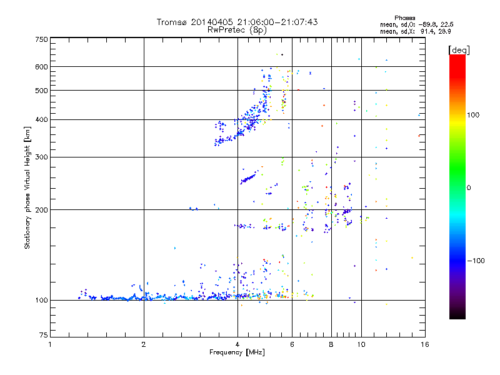Click colorbar tick label '100'

(x=473, y=115)
